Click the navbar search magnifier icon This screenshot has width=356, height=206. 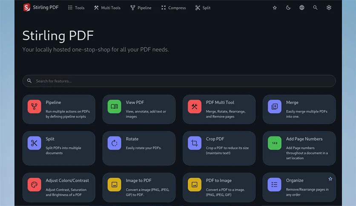[315, 8]
